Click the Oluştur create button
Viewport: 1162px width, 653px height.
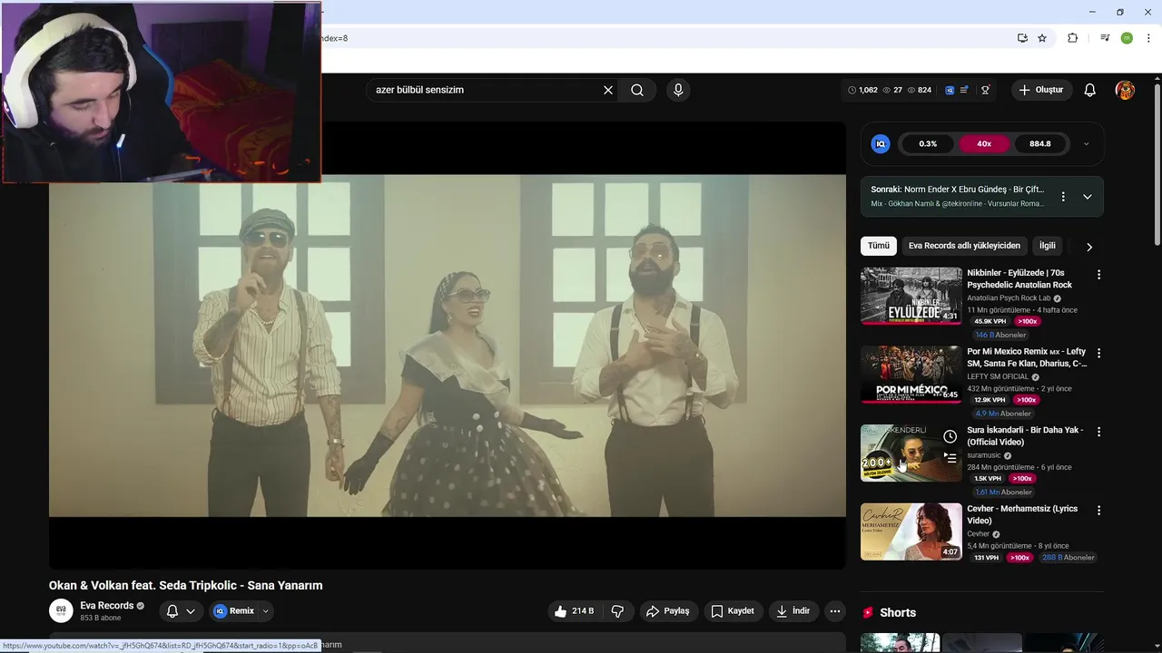(1041, 90)
